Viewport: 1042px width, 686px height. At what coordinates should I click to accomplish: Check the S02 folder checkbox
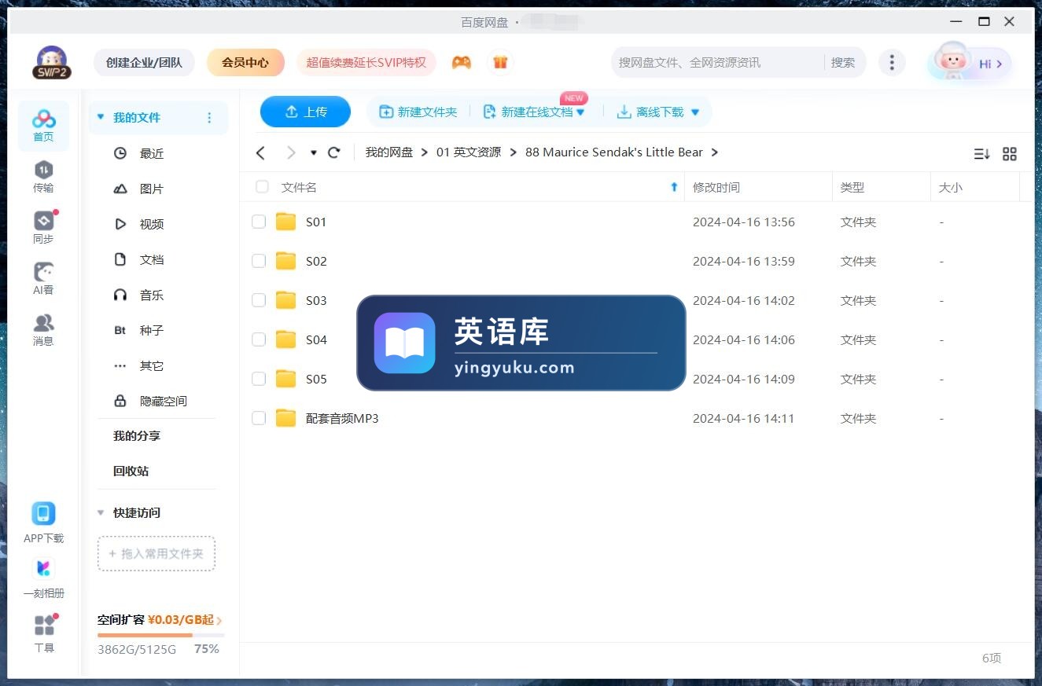tap(259, 261)
